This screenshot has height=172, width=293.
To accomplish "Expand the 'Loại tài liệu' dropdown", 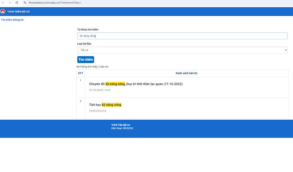I will pos(182,50).
